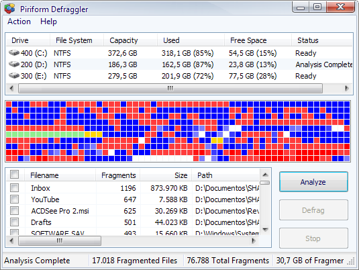Click the file list horizontal scrollbar thumb
The image size is (359, 270).
pyautogui.click(x=60, y=240)
